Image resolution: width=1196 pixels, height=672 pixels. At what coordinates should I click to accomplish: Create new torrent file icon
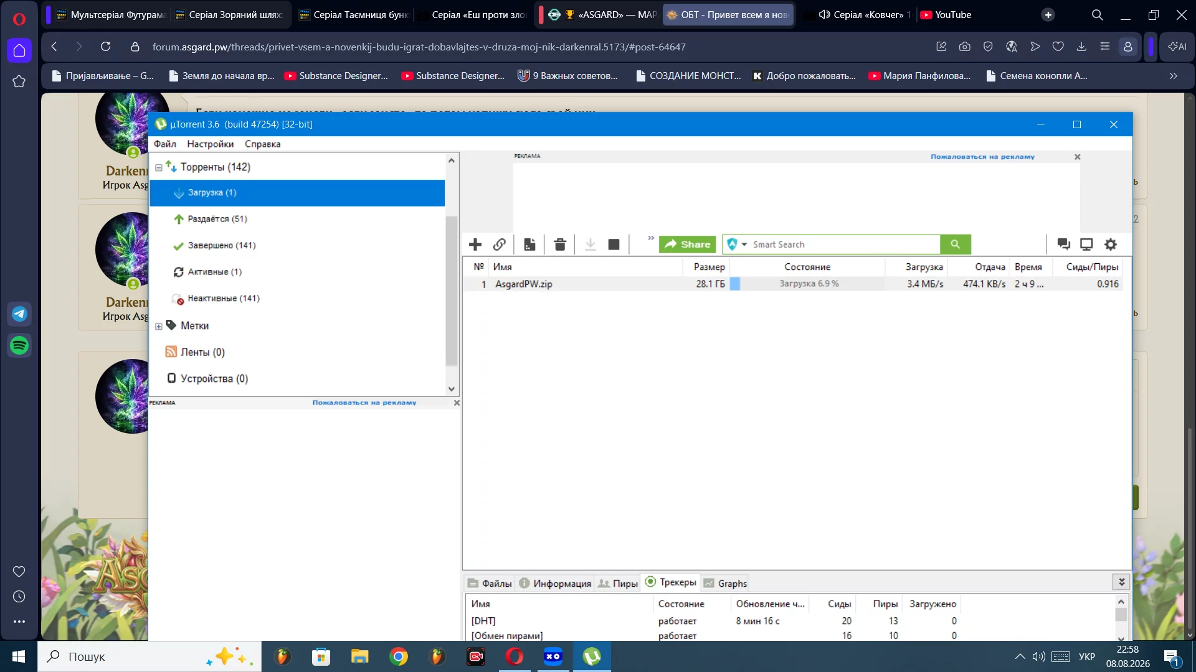click(529, 245)
